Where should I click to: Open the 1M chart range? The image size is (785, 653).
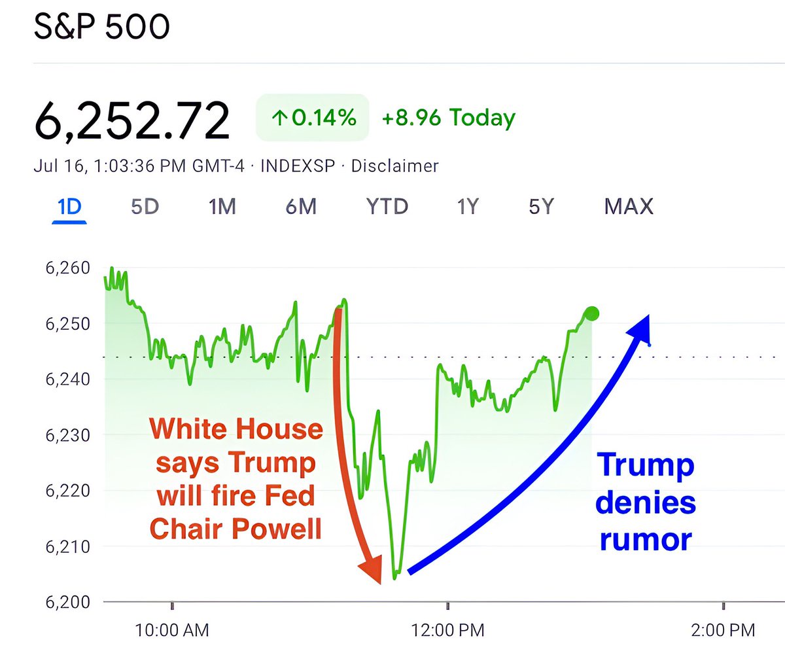point(222,207)
